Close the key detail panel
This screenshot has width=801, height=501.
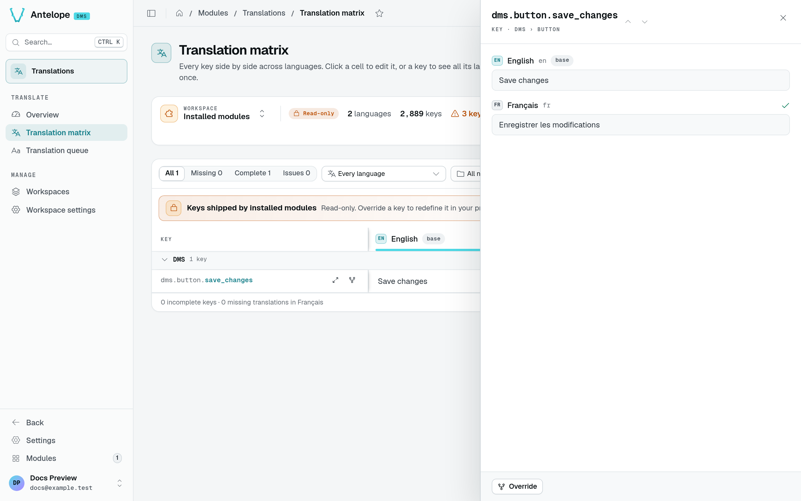[783, 18]
